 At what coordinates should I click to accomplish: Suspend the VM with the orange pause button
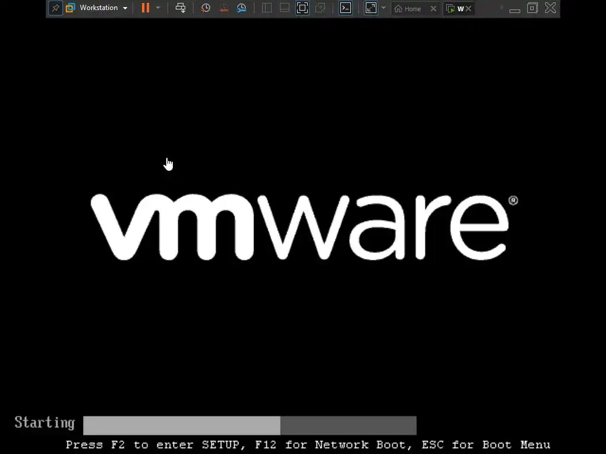point(146,8)
